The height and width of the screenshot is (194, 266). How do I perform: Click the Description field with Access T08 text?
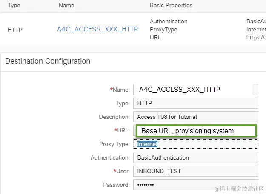point(195,117)
